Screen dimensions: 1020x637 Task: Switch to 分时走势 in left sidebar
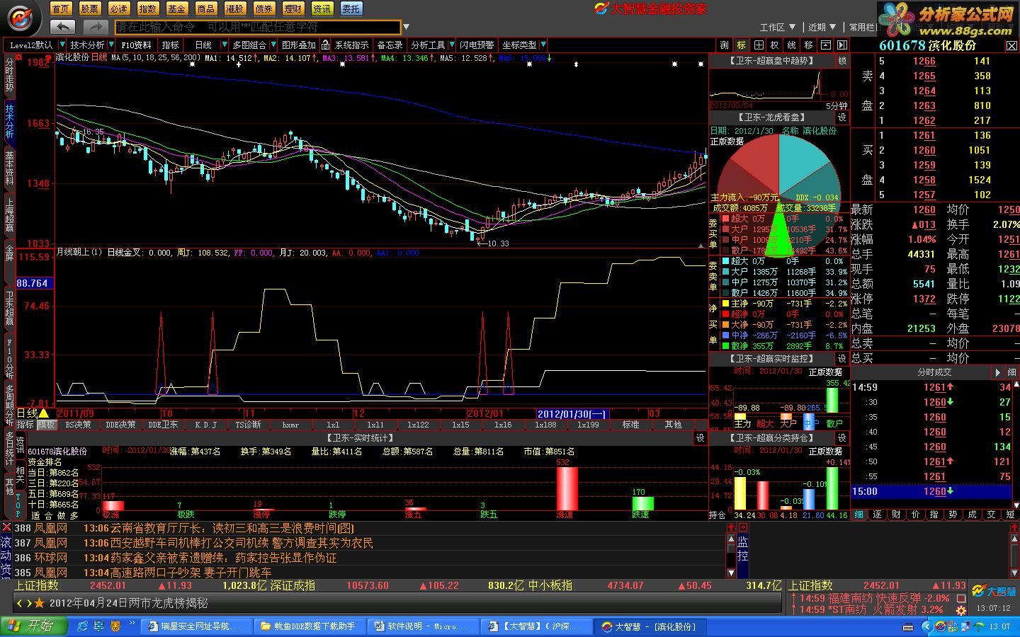(9, 76)
